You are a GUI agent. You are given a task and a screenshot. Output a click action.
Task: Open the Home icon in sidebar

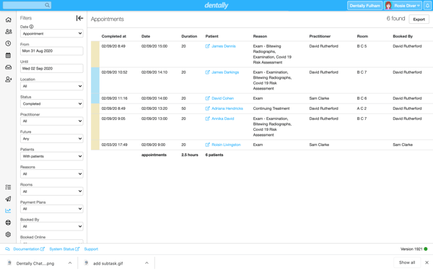pos(8,20)
